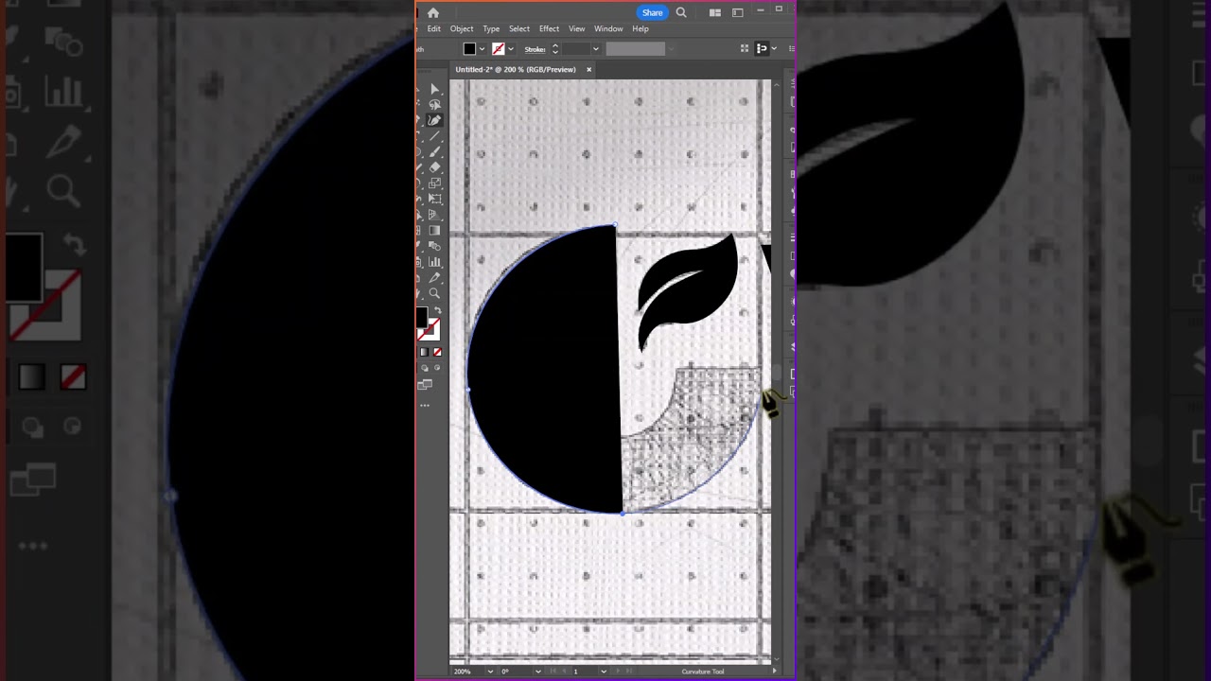
Task: Select the Lasso tool
Action: pyautogui.click(x=434, y=104)
